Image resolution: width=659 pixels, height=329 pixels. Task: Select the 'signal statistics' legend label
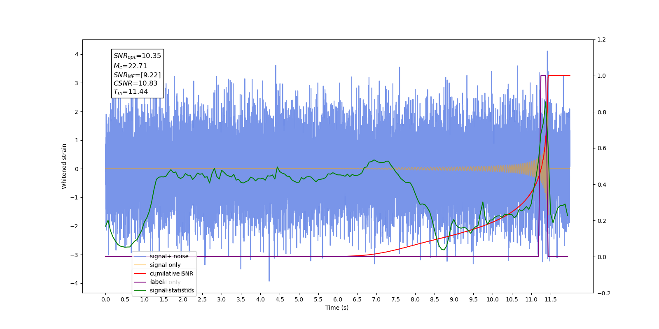(x=172, y=290)
